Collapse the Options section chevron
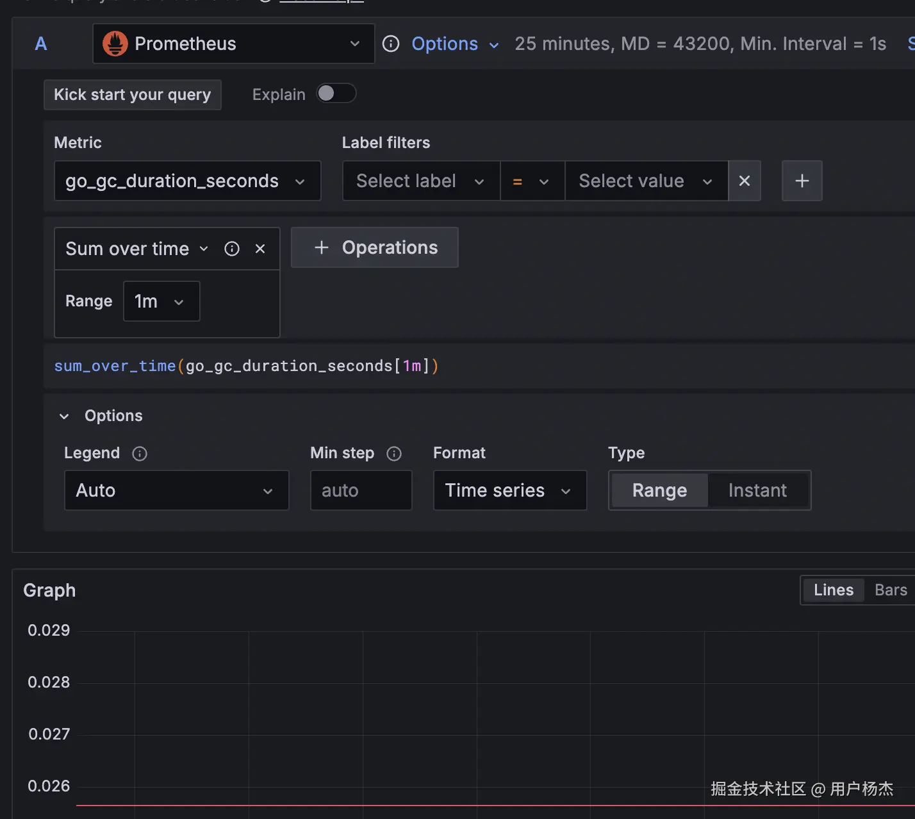The image size is (915, 819). point(64,417)
